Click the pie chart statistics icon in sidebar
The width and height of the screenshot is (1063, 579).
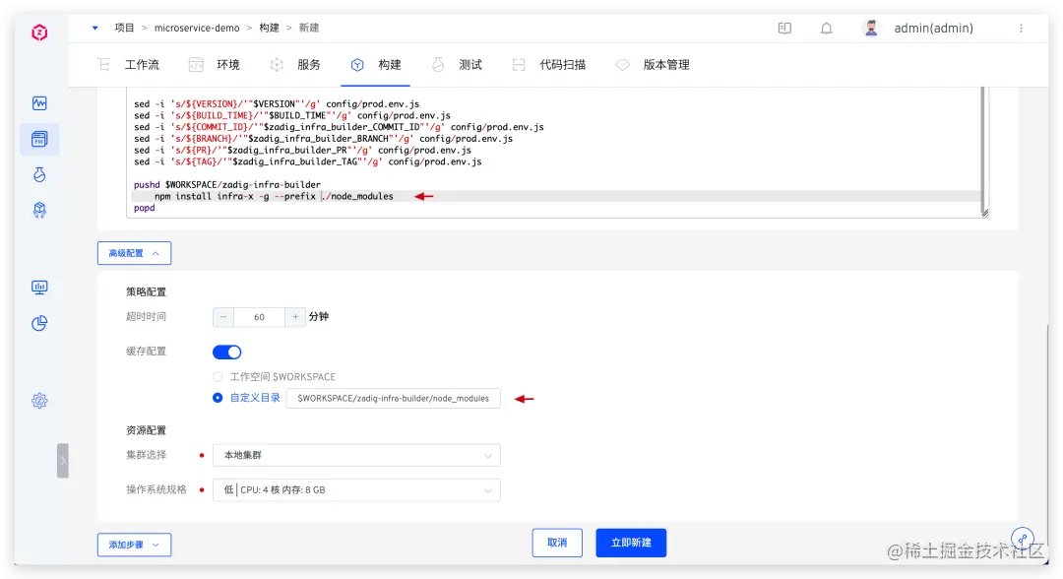(39, 323)
